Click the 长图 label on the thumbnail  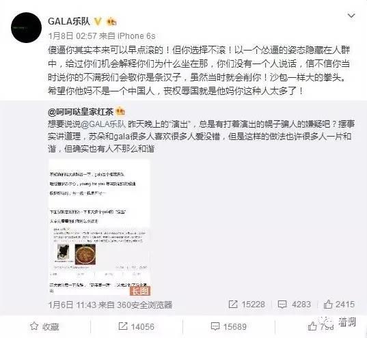coord(140,291)
